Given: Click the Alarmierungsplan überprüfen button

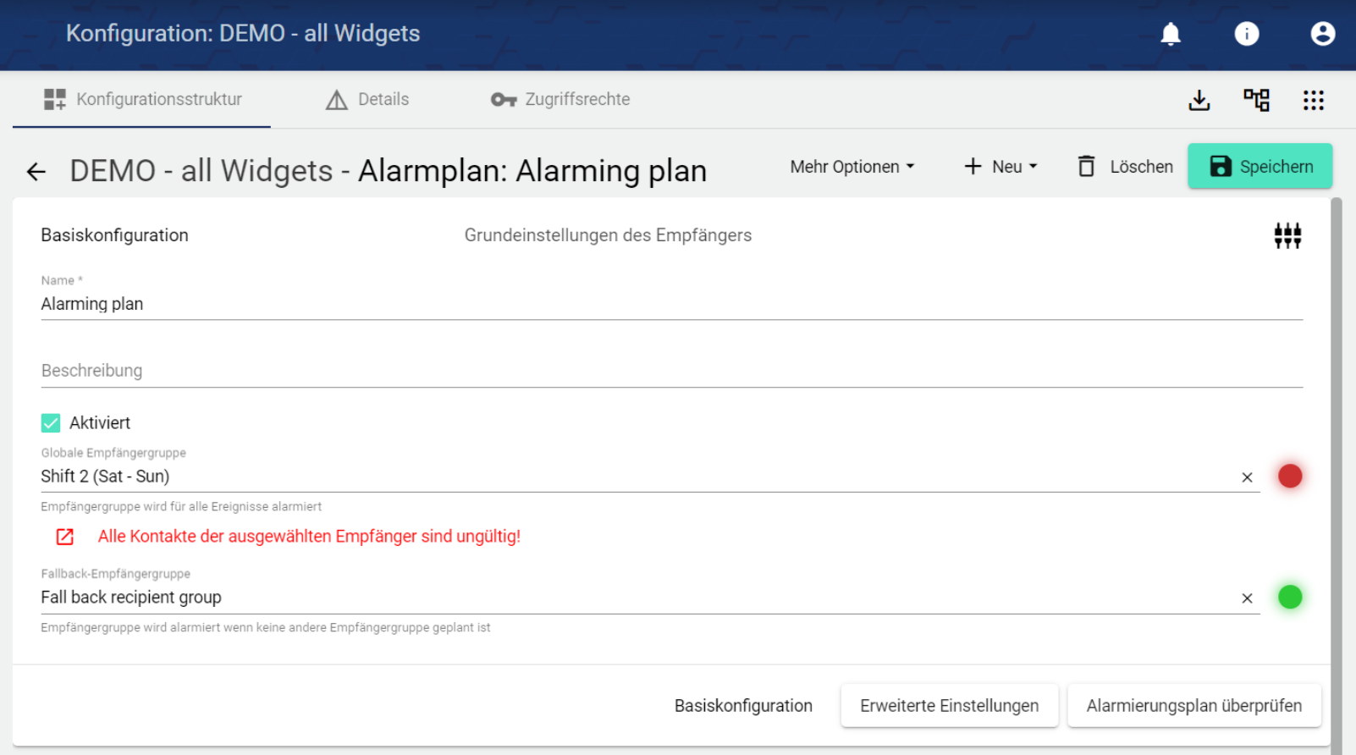Looking at the screenshot, I should [x=1193, y=706].
